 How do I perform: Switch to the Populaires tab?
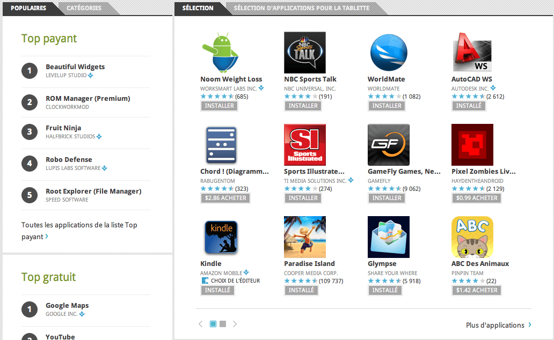point(28,8)
